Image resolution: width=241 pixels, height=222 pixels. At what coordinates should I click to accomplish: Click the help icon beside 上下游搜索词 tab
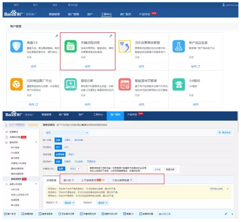[x=104, y=180]
